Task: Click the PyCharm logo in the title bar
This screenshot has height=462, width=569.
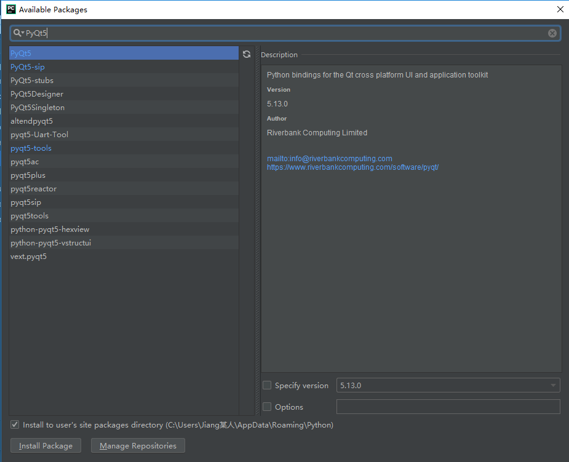Action: click(x=11, y=9)
